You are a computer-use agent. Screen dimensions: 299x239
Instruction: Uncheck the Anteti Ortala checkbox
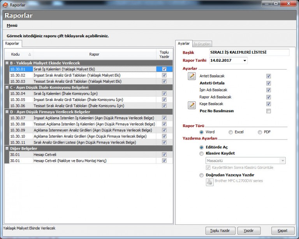[268, 83]
